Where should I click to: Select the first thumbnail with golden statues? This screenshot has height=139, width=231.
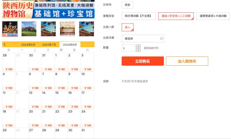click(x=10, y=29)
